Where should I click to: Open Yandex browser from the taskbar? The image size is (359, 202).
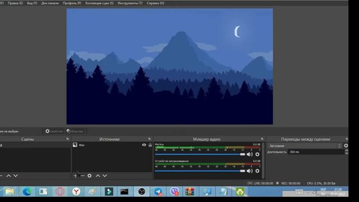(x=76, y=191)
